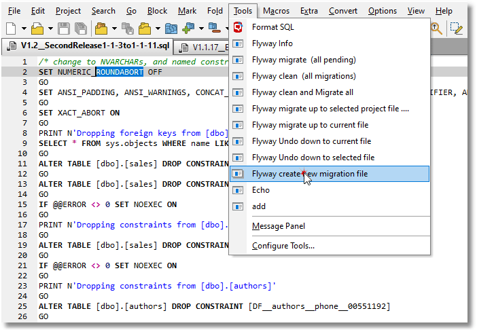This screenshot has width=477, height=332.
Task: Open the Help menu
Action: point(444,11)
